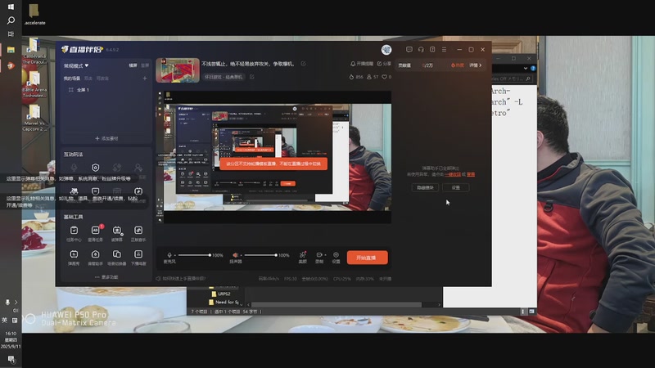Mute the 麦克风 microphone icon
Screen dimensions: 655x368
169,255
